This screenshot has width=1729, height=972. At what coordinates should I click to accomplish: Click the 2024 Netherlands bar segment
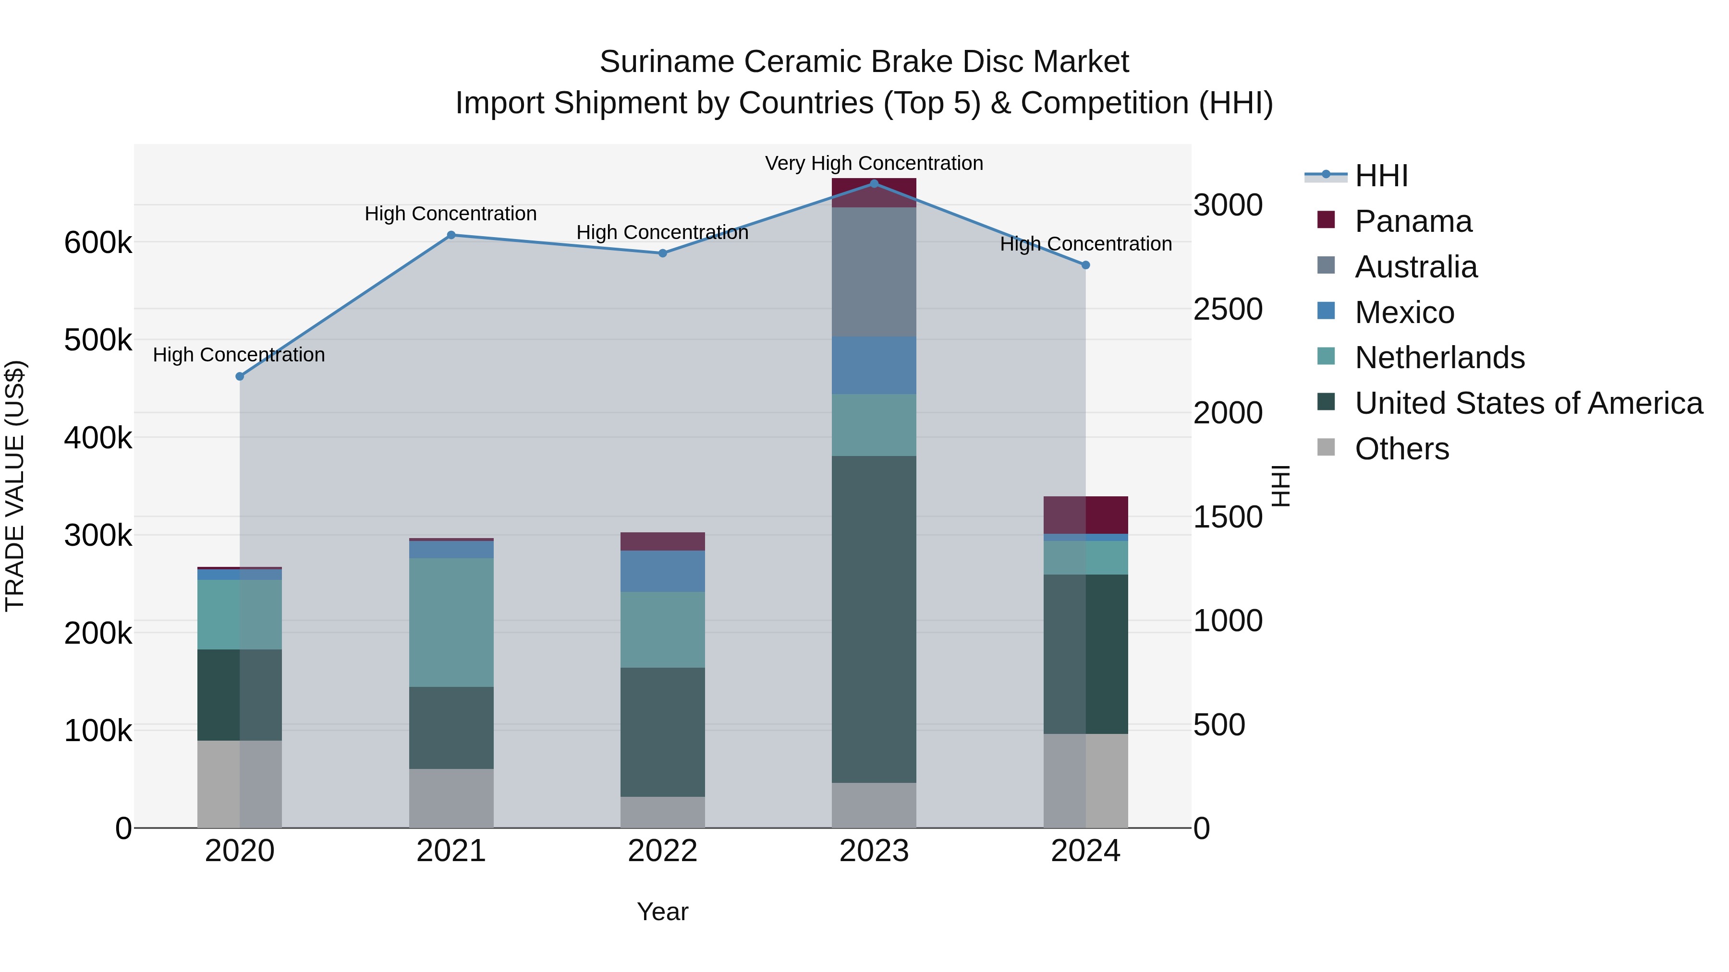(x=1085, y=557)
